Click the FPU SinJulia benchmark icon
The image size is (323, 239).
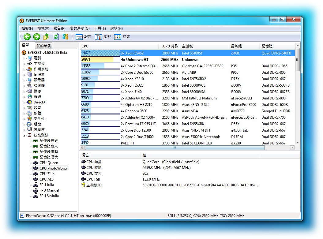[x=36, y=196]
